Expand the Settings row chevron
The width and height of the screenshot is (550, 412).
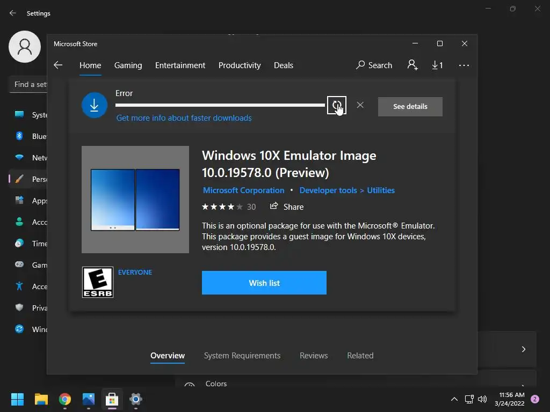pos(523,349)
